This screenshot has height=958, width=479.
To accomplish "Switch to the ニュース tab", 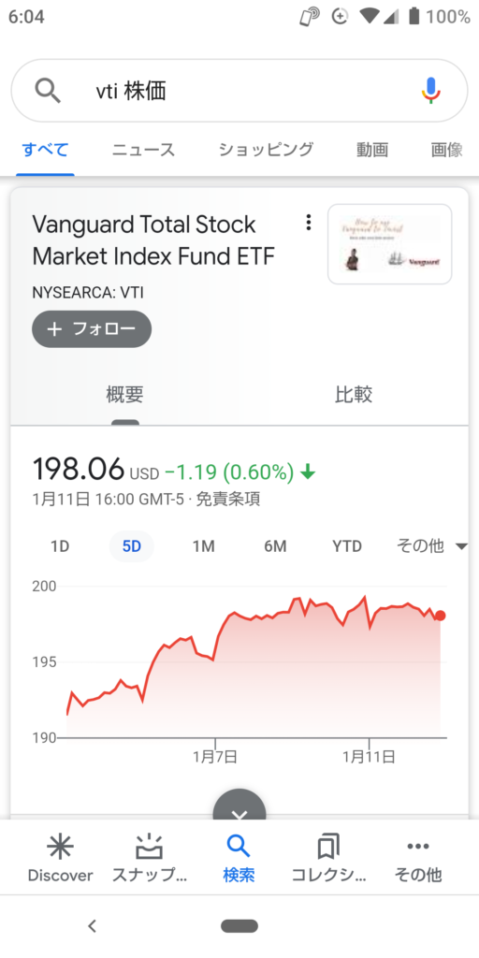I will point(143,150).
